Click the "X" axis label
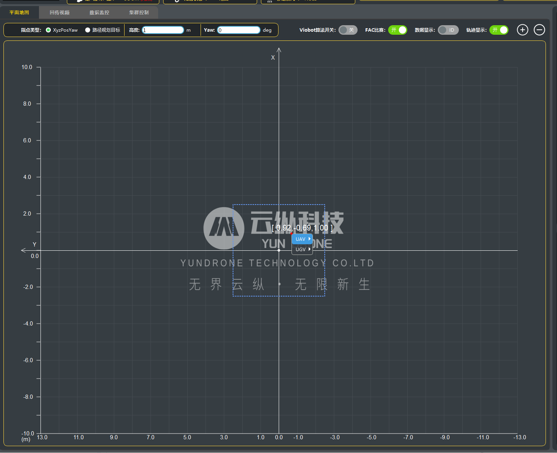Image resolution: width=557 pixels, height=453 pixels. point(273,58)
